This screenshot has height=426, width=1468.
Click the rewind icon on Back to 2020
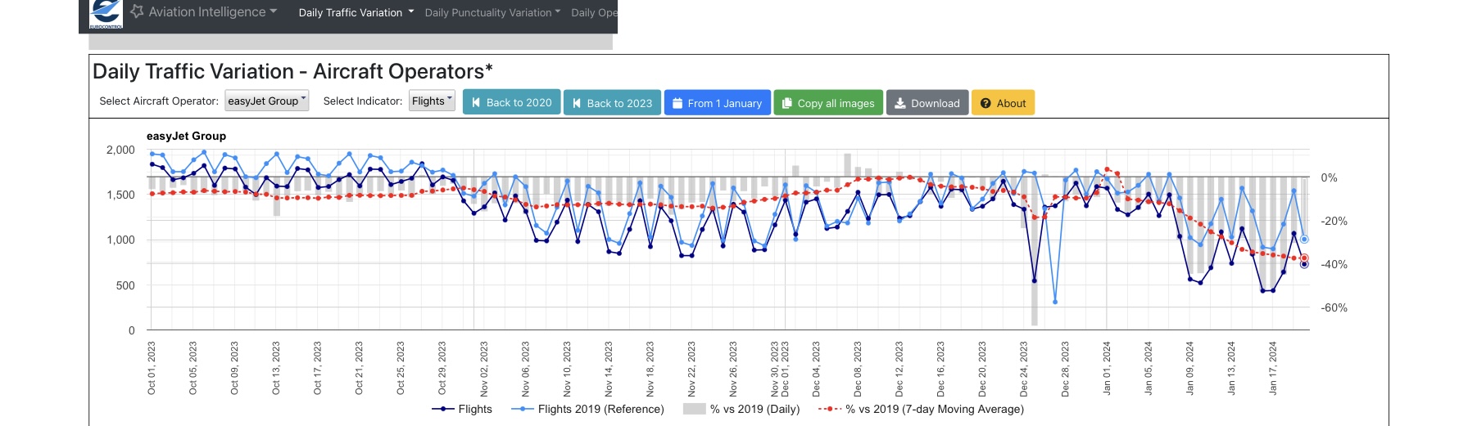click(476, 102)
